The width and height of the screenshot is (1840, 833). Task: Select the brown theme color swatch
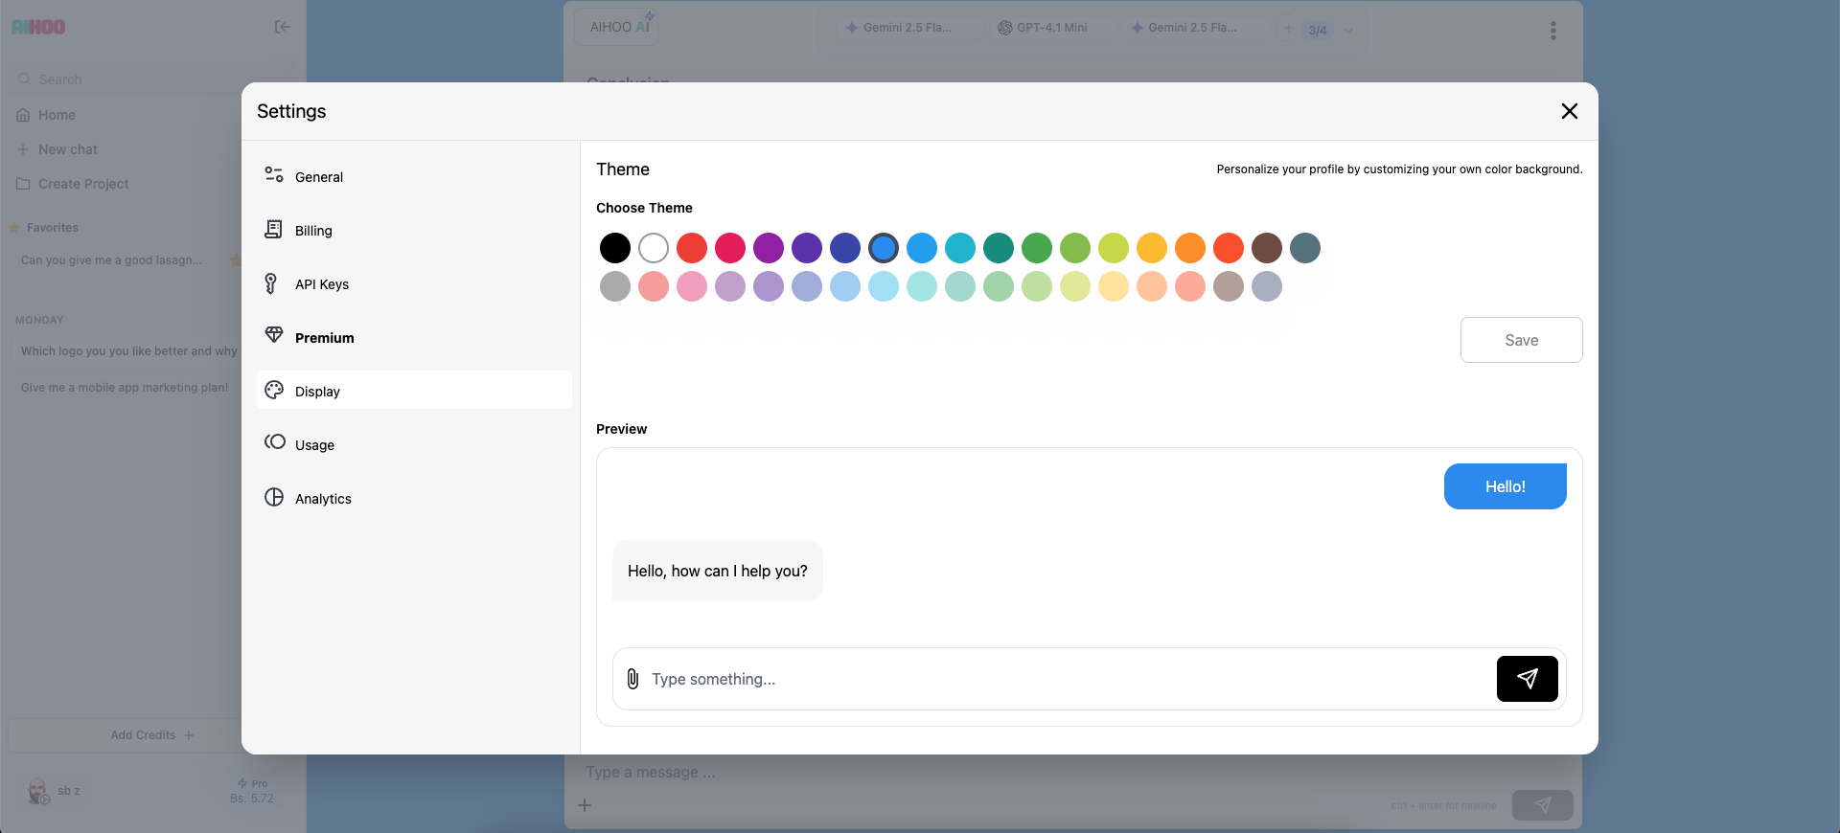click(1267, 248)
